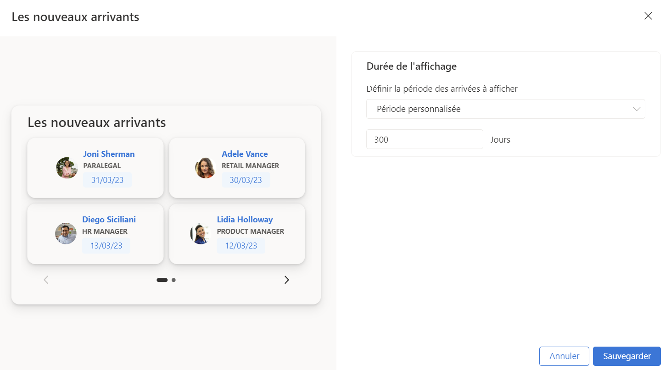Click the days input field showing 300
This screenshot has height=370, width=671.
[x=425, y=139]
